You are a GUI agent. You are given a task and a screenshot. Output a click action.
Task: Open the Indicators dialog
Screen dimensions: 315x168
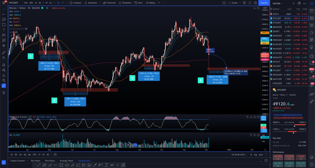91,3
